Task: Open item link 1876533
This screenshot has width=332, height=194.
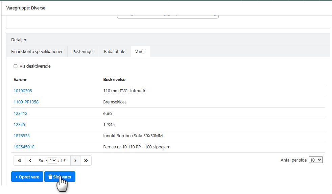Action: [x=22, y=136]
